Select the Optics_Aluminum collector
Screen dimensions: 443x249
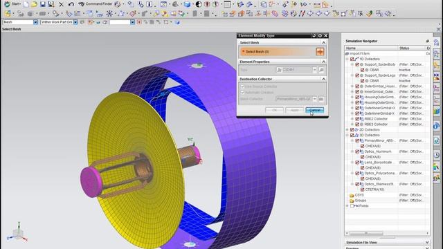pyautogui.click(x=378, y=151)
